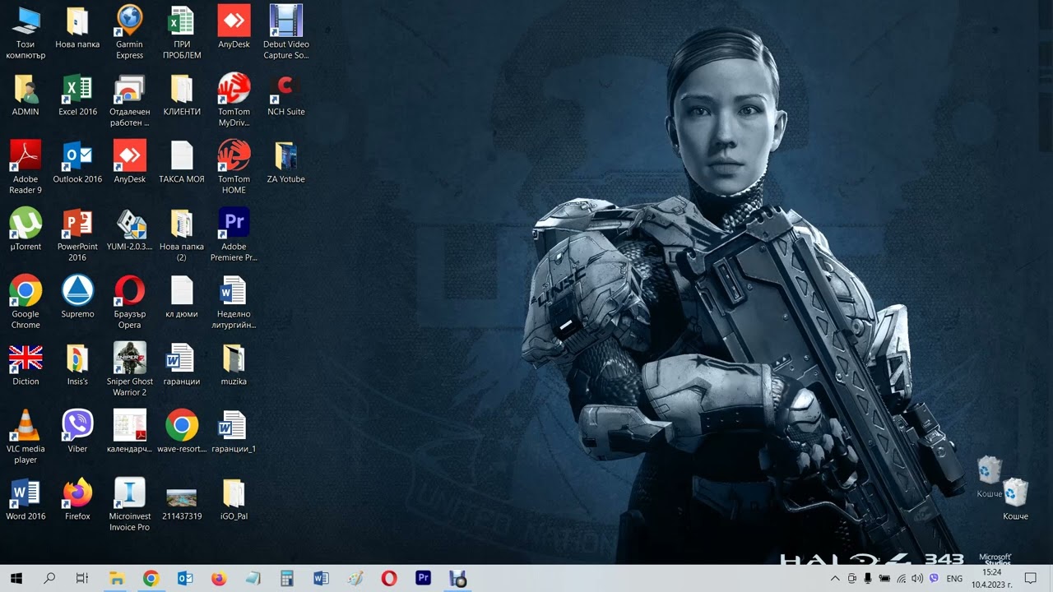Open the volume control in tray

click(917, 578)
